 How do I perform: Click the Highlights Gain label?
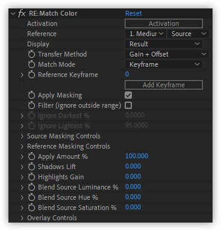point(61,177)
